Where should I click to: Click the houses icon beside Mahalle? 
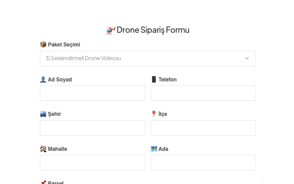[x=43, y=149]
